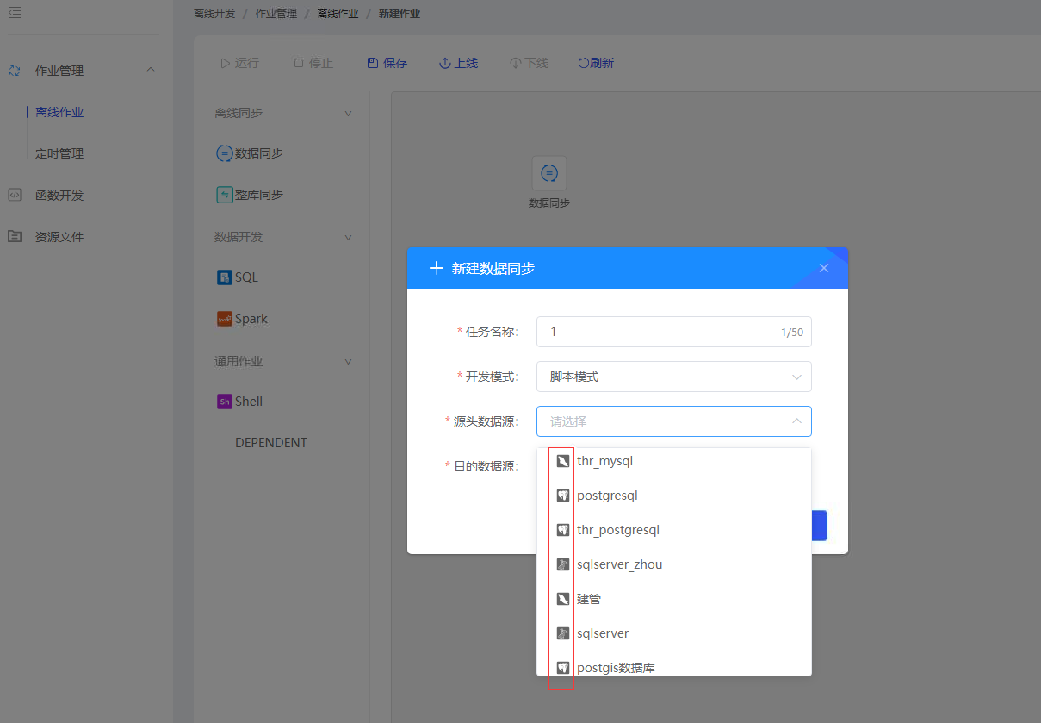The height and width of the screenshot is (723, 1041).
Task: Select the Spark job icon
Action: pyautogui.click(x=222, y=318)
